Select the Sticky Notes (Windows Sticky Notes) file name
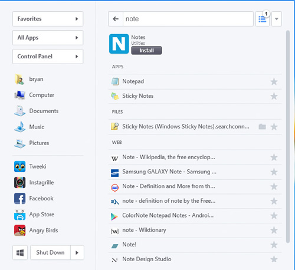295x270 pixels. click(x=186, y=126)
